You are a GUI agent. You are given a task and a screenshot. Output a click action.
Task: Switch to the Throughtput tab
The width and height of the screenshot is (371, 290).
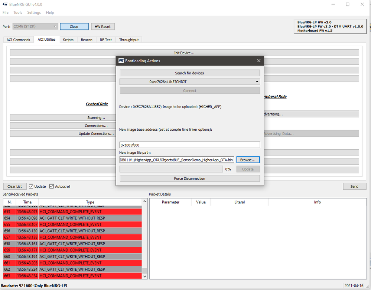[x=129, y=40]
